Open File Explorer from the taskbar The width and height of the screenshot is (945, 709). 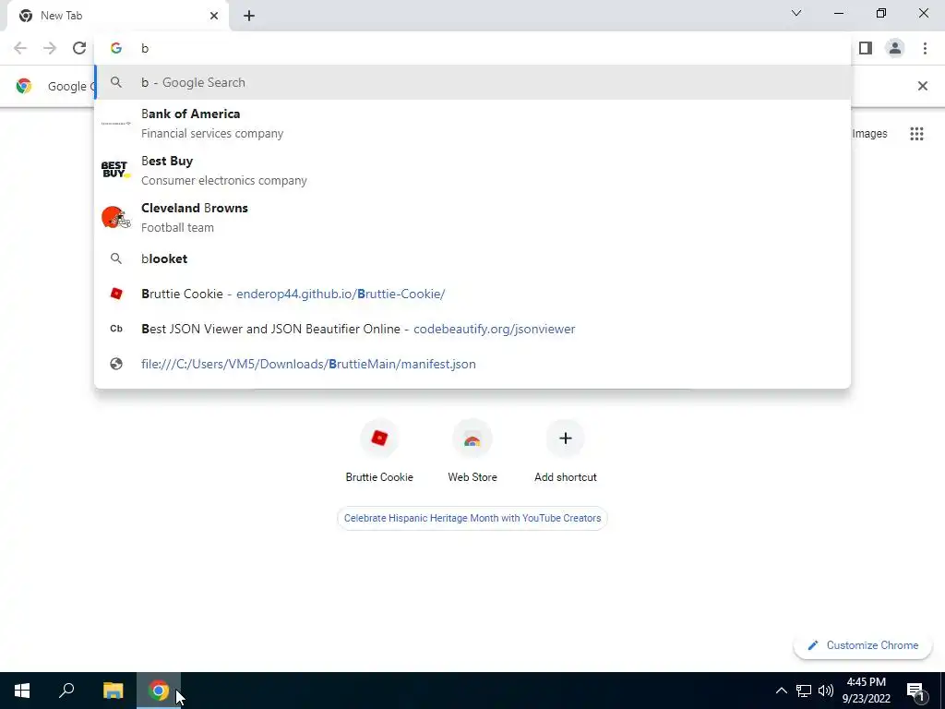point(113,691)
